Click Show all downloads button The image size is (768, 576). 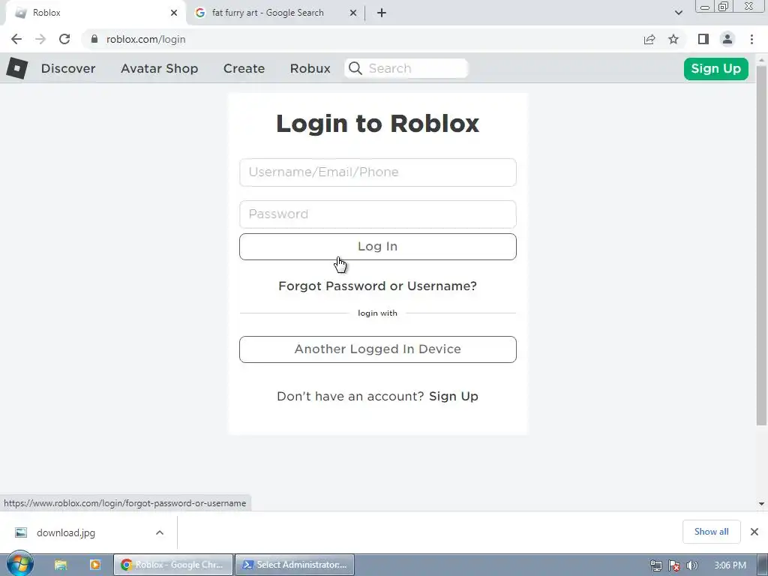pos(711,532)
